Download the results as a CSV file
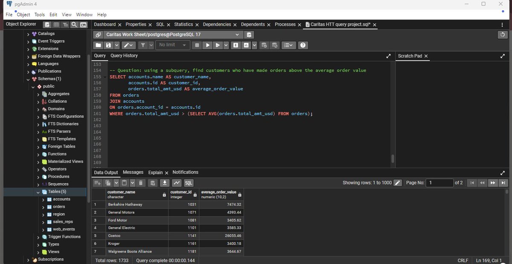 point(165,183)
